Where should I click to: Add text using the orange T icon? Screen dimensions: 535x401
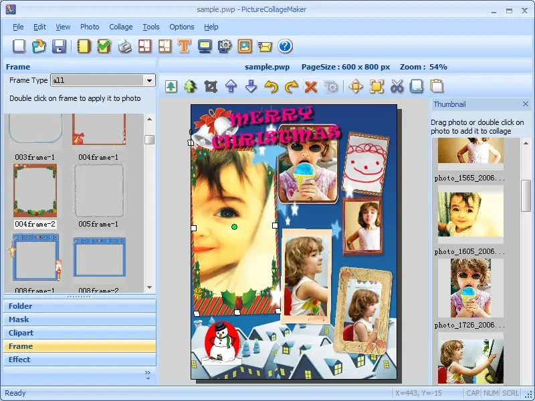[x=185, y=46]
